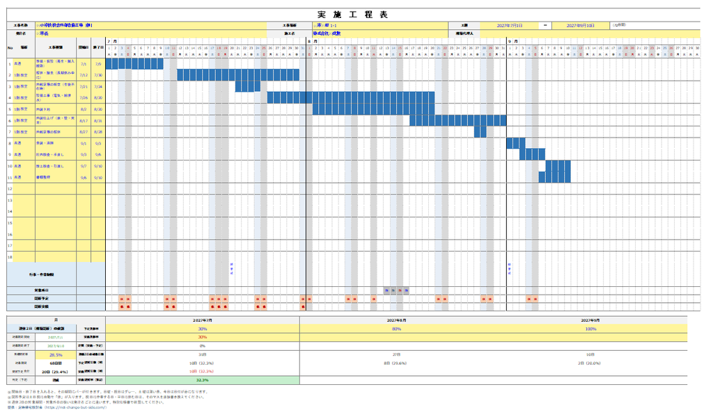Click the 実施工程表 title heading
Screen dimensions: 713x412
[x=353, y=15]
